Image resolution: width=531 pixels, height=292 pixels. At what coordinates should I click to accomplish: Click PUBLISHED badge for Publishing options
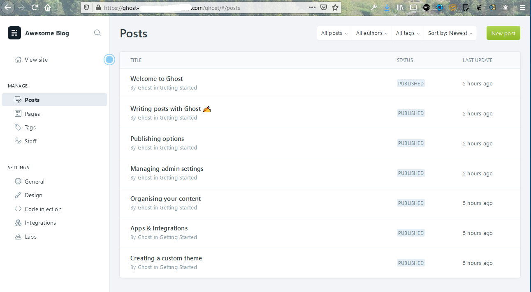(x=411, y=143)
